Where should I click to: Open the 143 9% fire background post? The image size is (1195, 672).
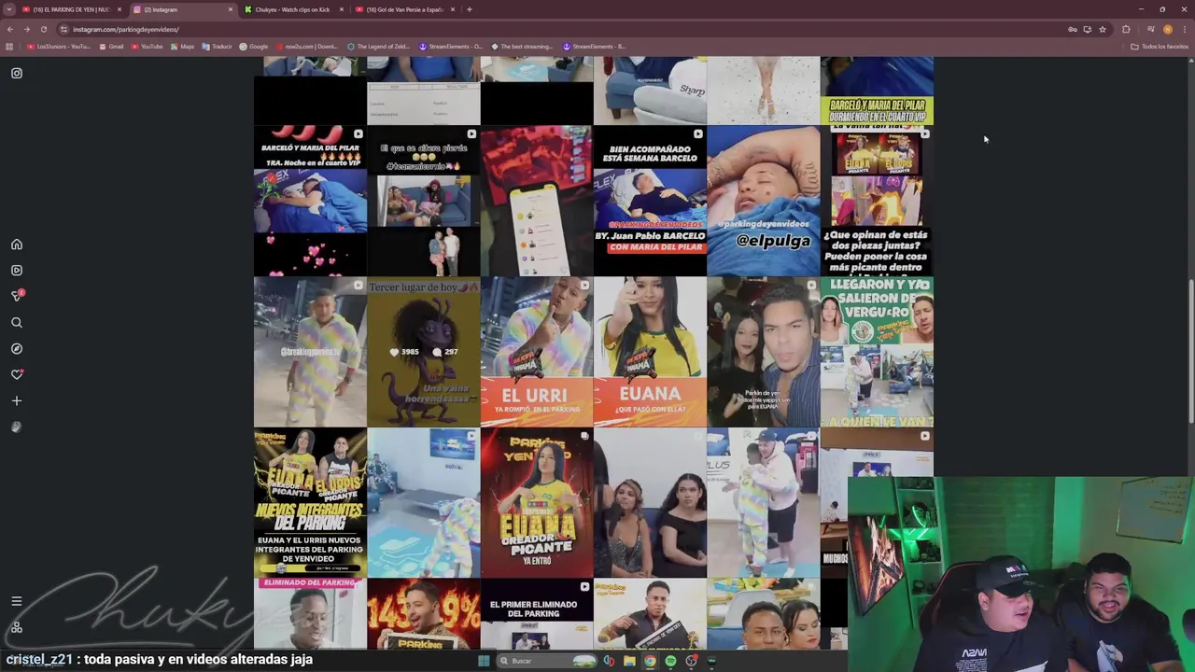(x=423, y=614)
